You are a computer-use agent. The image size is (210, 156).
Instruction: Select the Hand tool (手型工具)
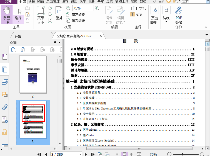coord(7,15)
